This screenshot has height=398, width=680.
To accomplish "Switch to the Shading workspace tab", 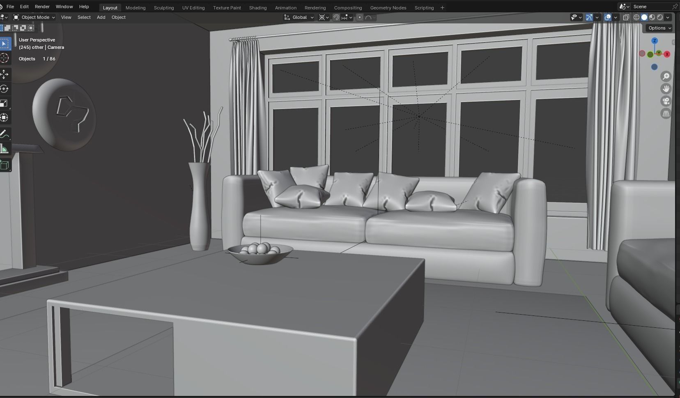I will click(x=258, y=8).
